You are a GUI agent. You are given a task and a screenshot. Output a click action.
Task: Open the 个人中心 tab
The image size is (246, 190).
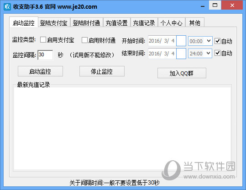coord(172,23)
